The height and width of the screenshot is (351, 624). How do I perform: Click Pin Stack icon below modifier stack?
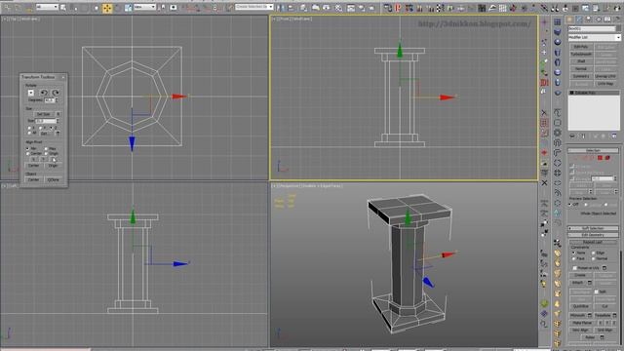pos(572,136)
